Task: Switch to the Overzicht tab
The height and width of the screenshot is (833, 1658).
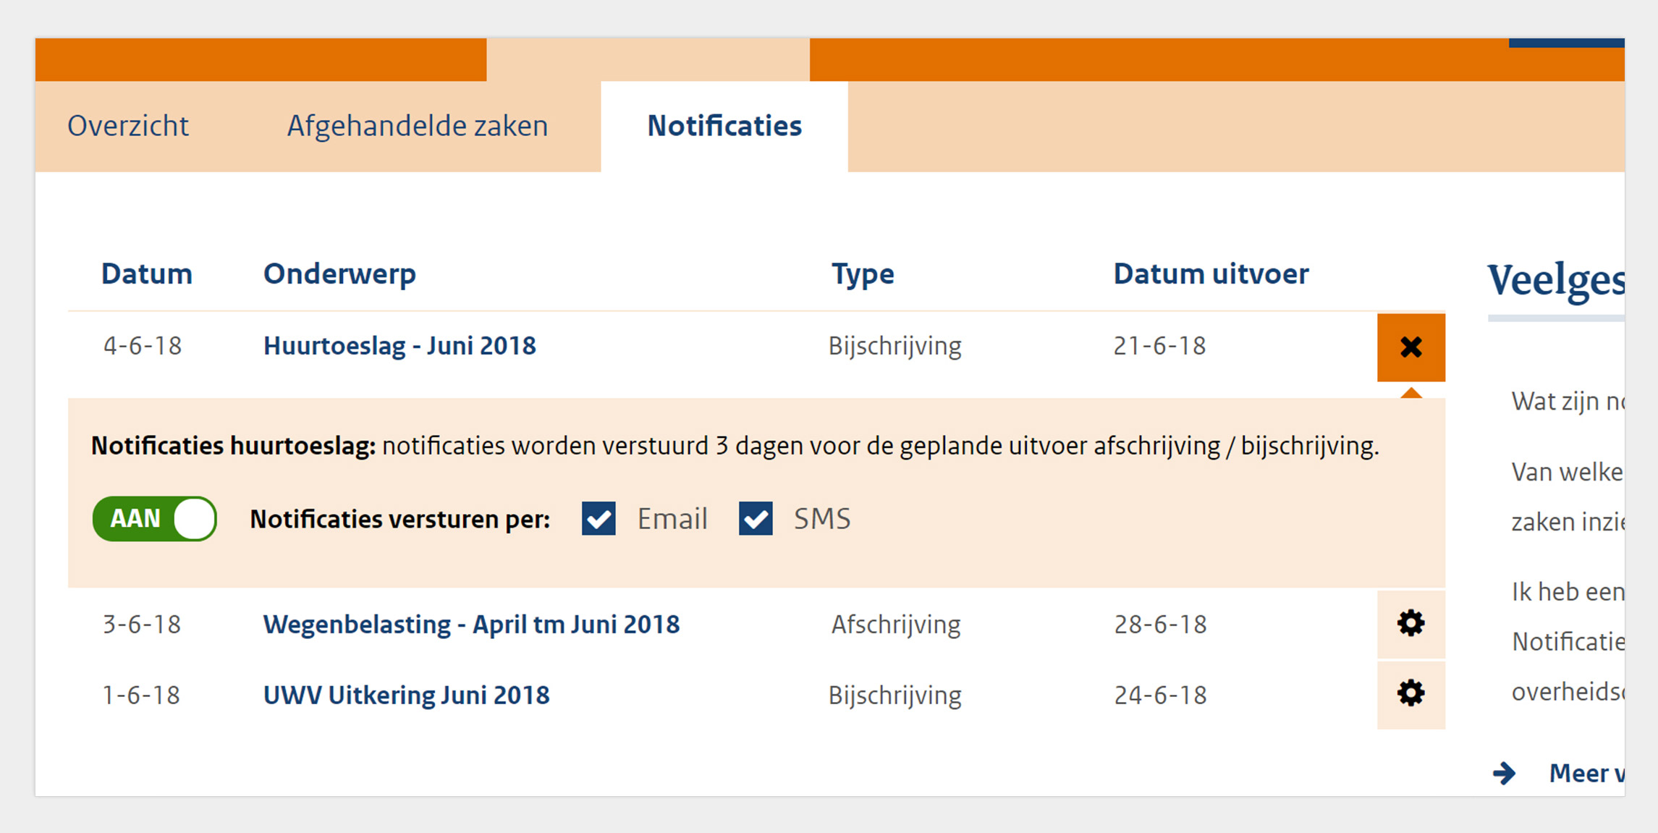Action: (128, 126)
